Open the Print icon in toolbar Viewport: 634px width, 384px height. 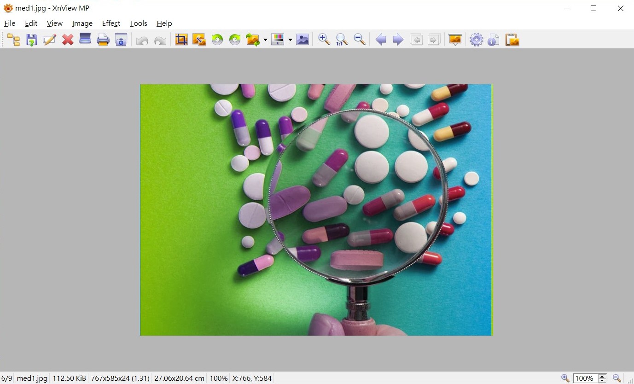[103, 40]
